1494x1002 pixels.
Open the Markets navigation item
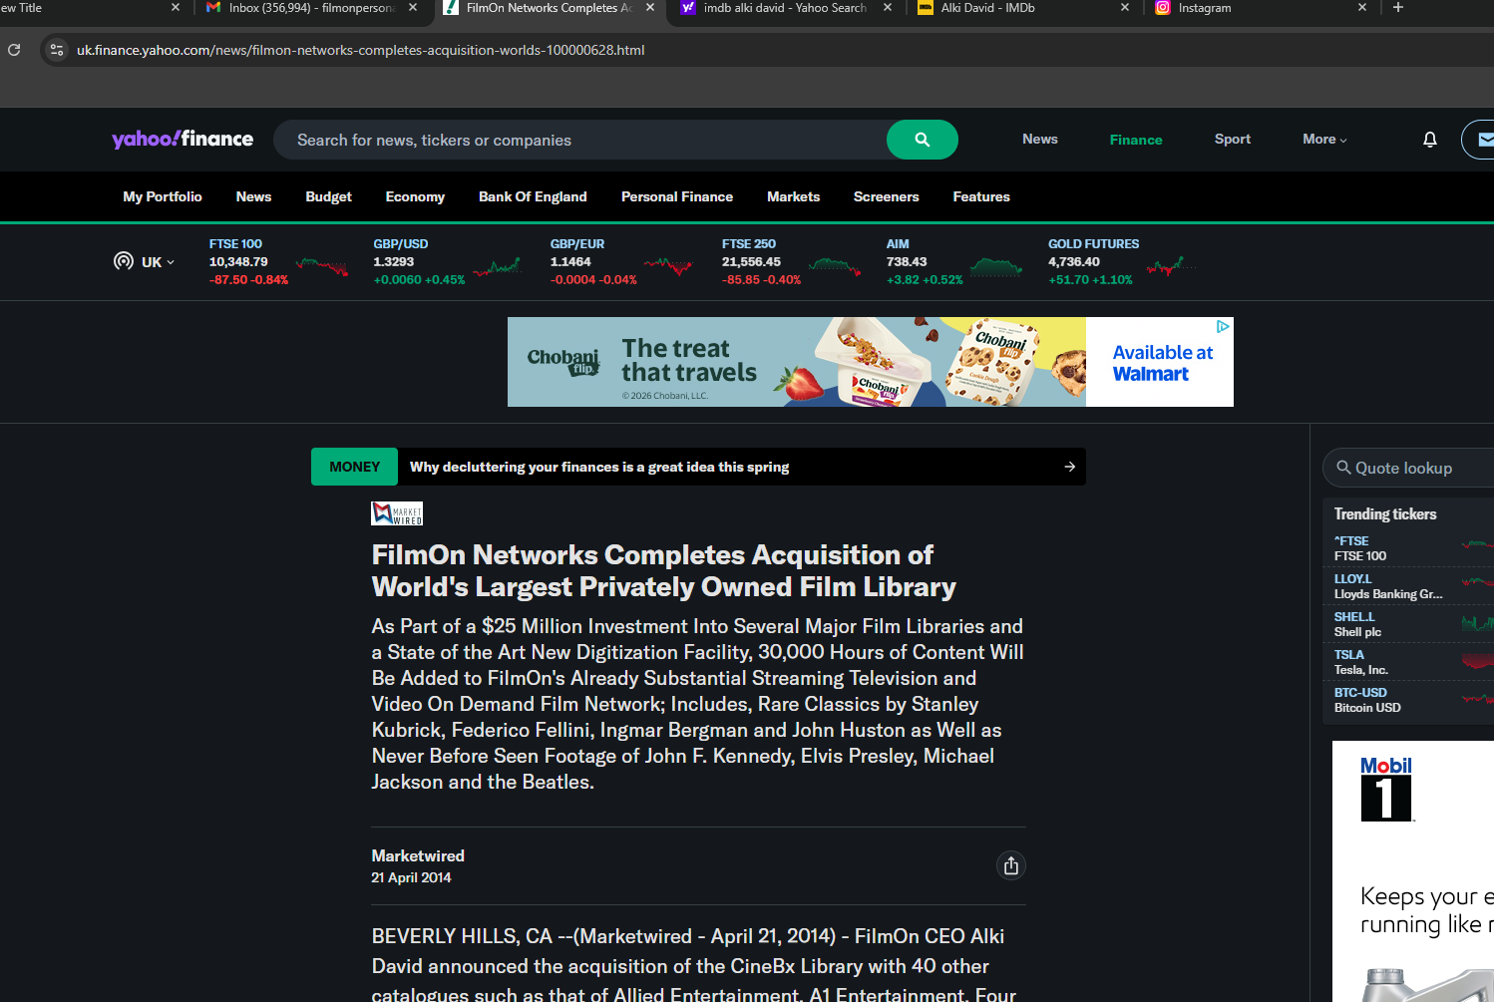[x=793, y=197]
